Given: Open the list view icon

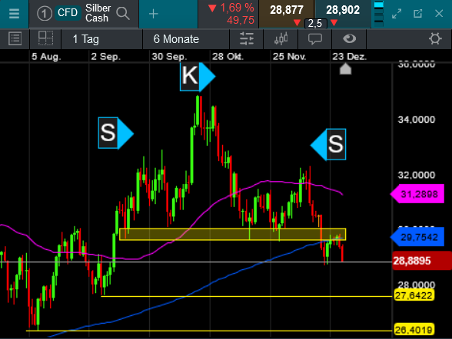Looking at the screenshot, I should click(x=15, y=39).
